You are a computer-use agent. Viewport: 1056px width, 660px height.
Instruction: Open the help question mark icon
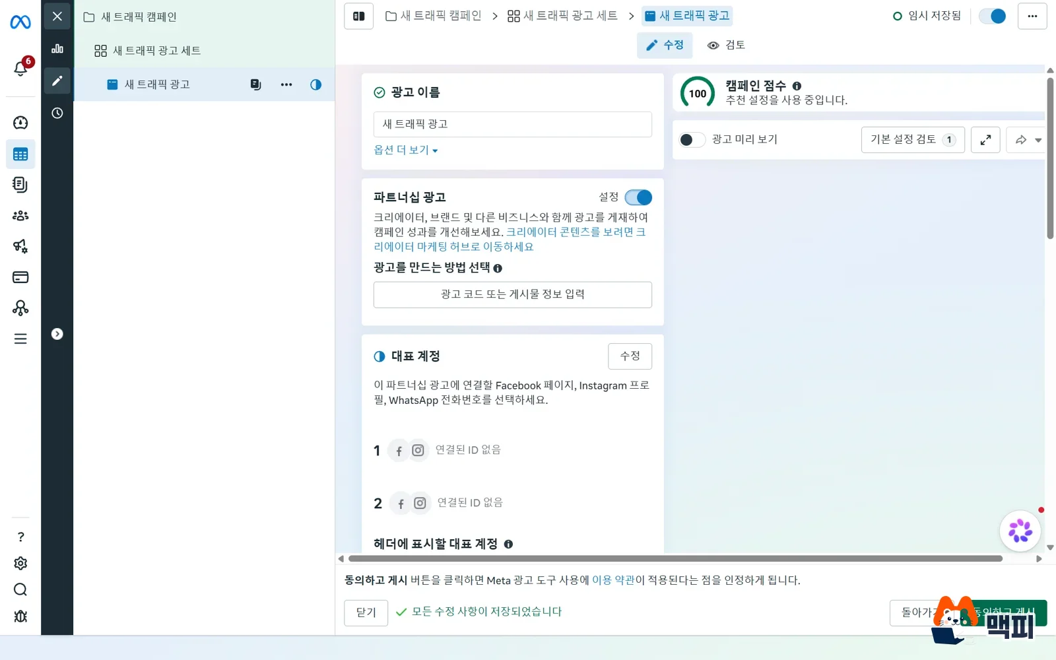pyautogui.click(x=20, y=537)
